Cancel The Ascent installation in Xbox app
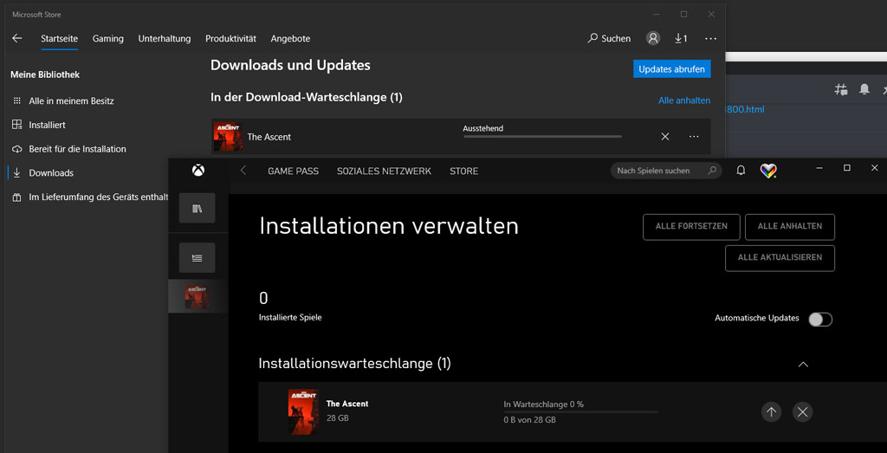 click(802, 411)
